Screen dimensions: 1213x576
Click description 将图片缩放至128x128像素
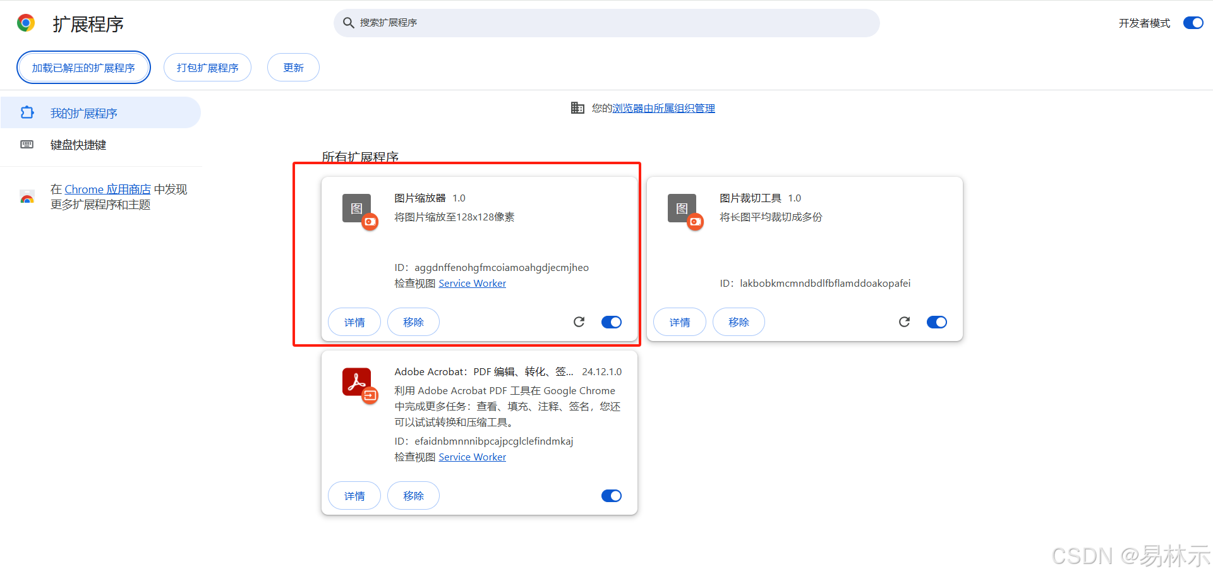coord(454,217)
